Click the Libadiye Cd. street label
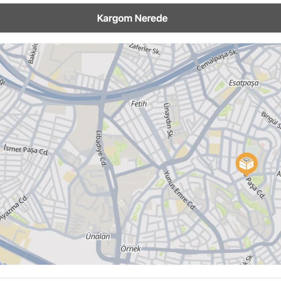 point(102,149)
